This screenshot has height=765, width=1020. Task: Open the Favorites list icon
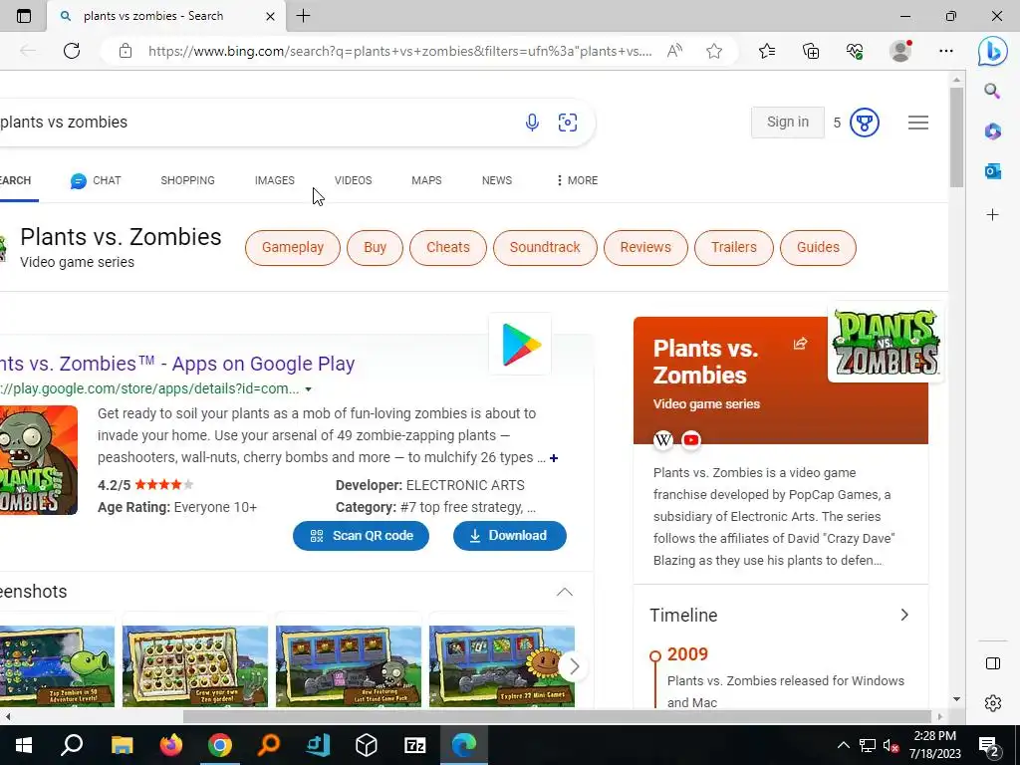pos(767,51)
